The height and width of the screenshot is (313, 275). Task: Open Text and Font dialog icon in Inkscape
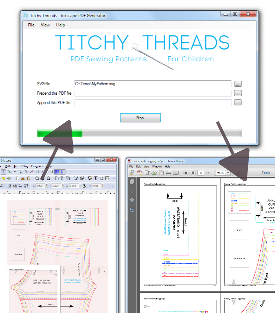point(96,178)
